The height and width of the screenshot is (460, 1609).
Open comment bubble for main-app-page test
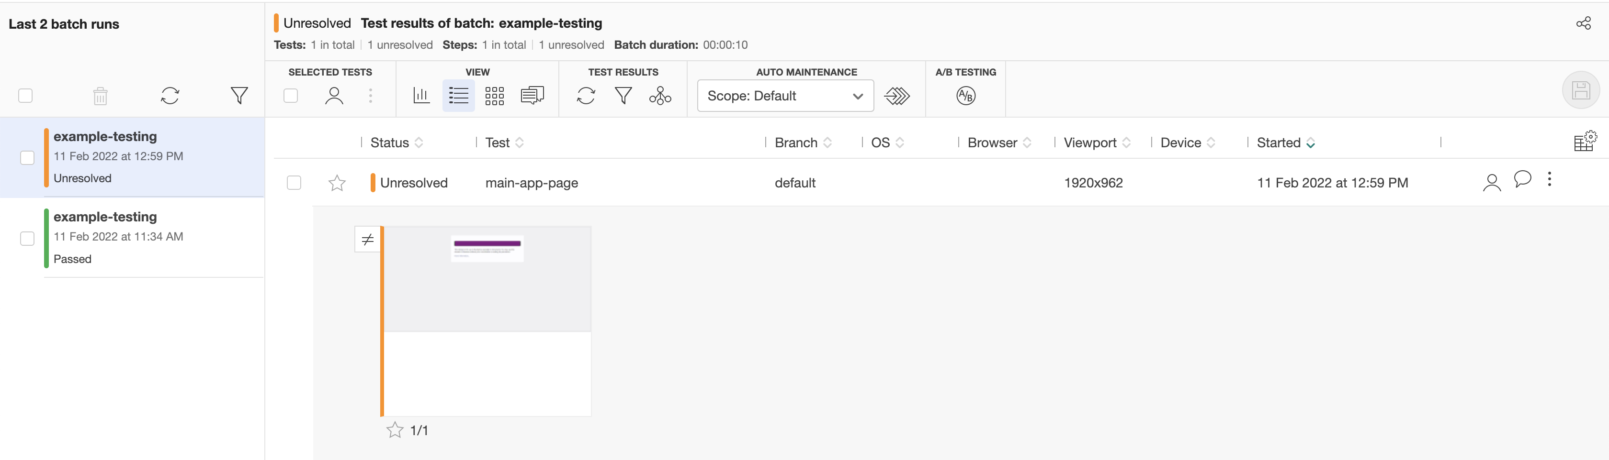point(1522,179)
